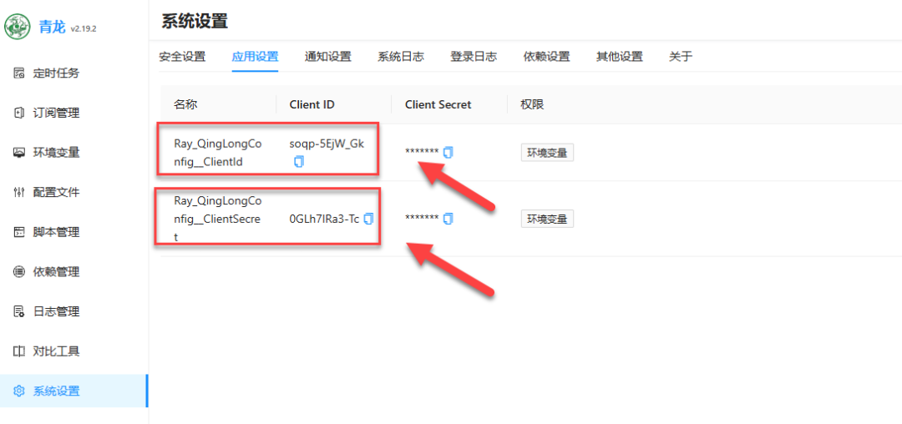Click the 日志管理 file icon
Screen dimensions: 902x424
point(19,311)
